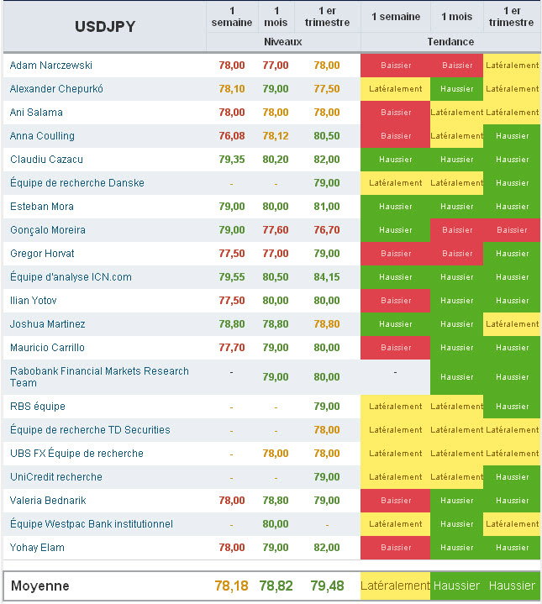Open Valeria Bednarik analyst link
542x604 pixels.
tap(48, 500)
